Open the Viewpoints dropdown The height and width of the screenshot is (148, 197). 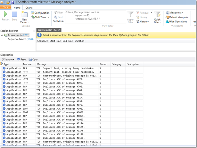[175, 12]
